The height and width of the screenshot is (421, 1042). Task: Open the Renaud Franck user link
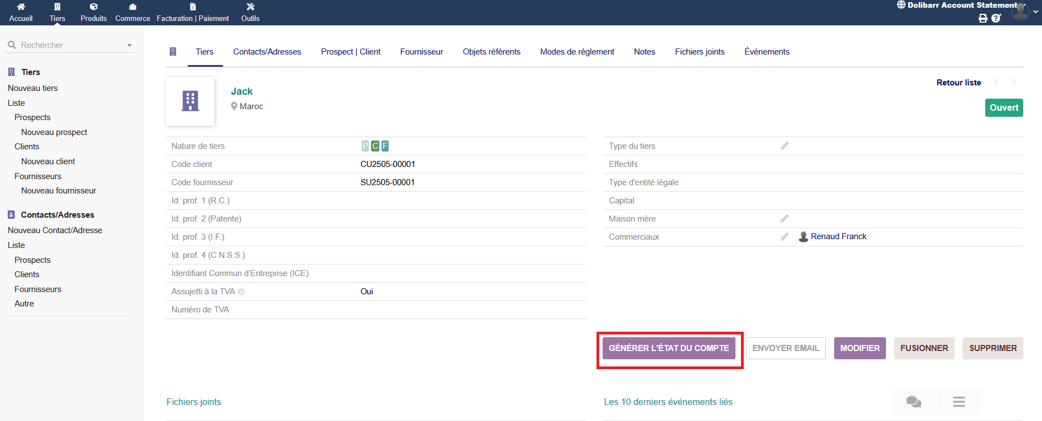[x=838, y=236]
